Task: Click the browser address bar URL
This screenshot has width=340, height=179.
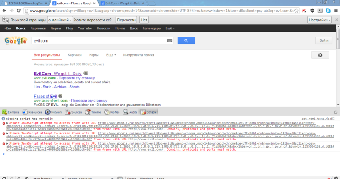Action: 161,11
